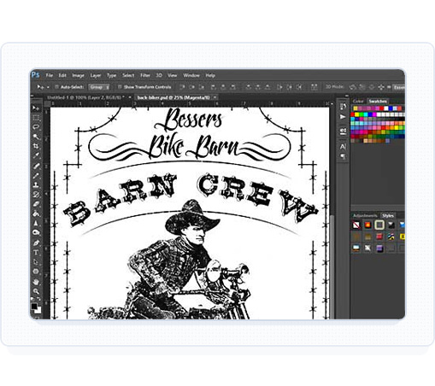Image resolution: width=435 pixels, height=386 pixels.
Task: Select the Pen tool
Action: pos(36,243)
